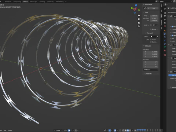Open the XYZ Euler rotation mode dropdown
The width and height of the screenshot is (176, 132).
coord(151,70)
